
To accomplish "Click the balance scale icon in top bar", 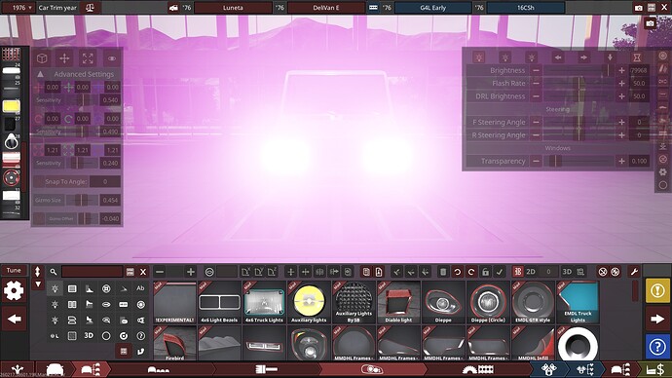I will pos(90,8).
